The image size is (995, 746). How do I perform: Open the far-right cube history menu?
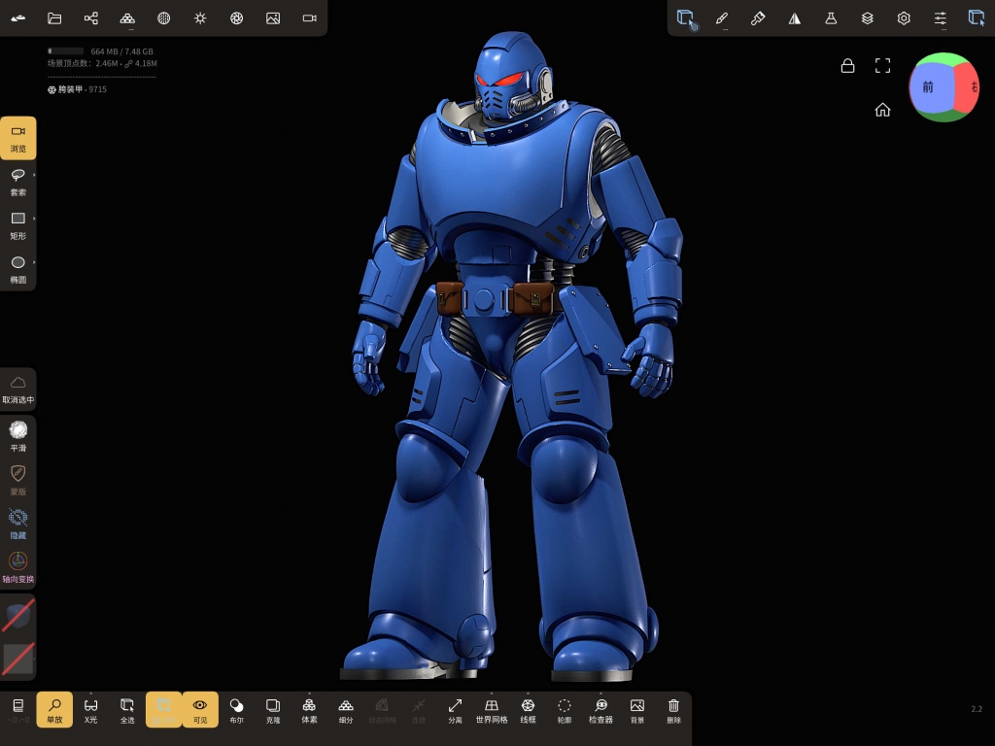[976, 17]
